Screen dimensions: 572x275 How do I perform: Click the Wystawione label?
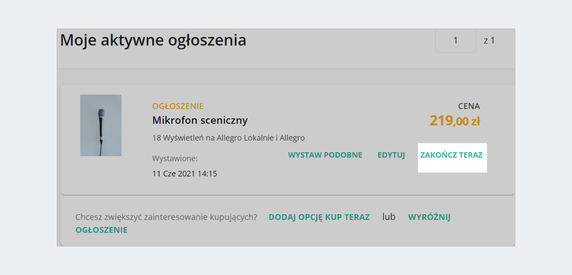(x=175, y=158)
